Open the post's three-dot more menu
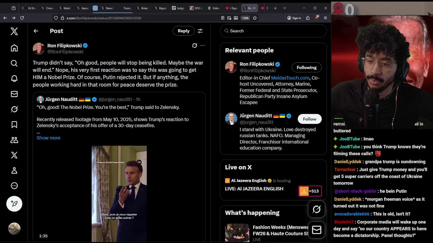Screen dimensions: 433x243 (x=203, y=46)
